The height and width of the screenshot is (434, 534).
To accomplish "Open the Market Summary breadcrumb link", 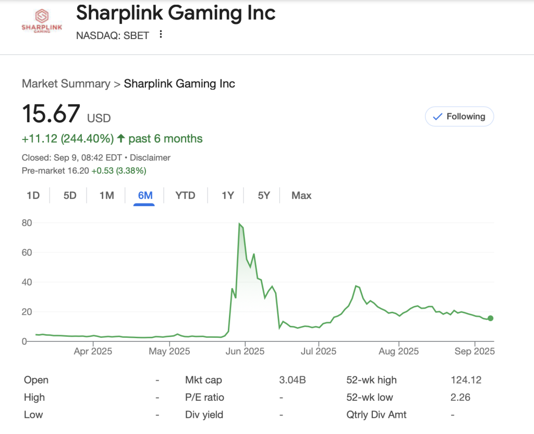I will pyautogui.click(x=66, y=84).
